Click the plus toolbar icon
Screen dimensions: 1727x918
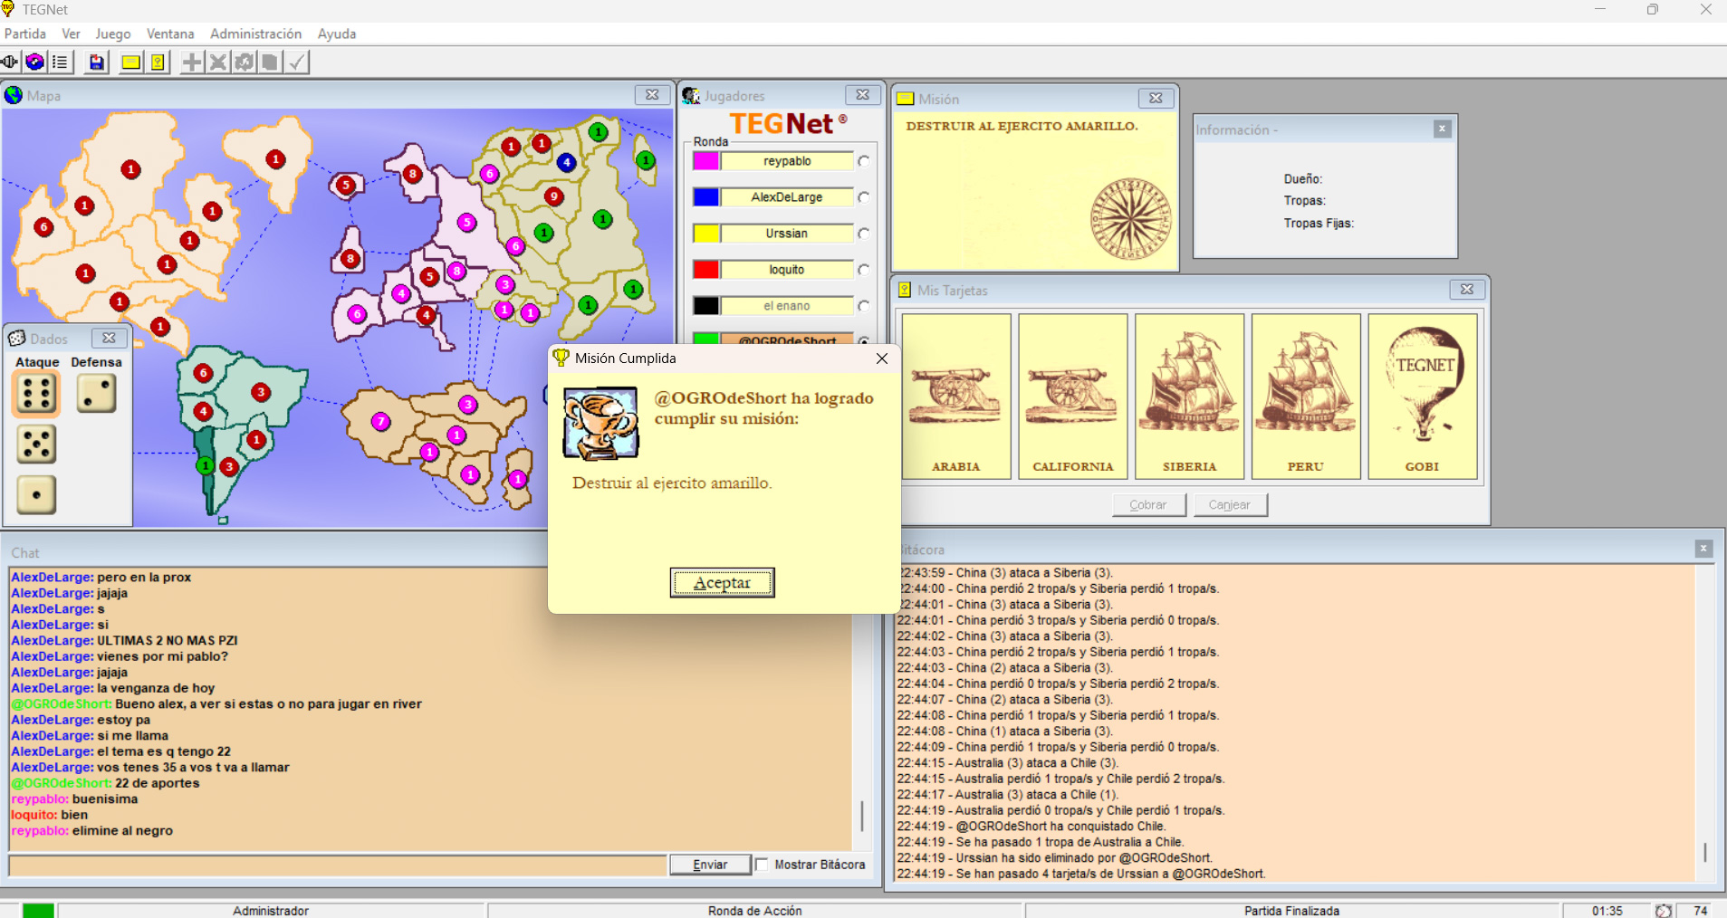[192, 62]
